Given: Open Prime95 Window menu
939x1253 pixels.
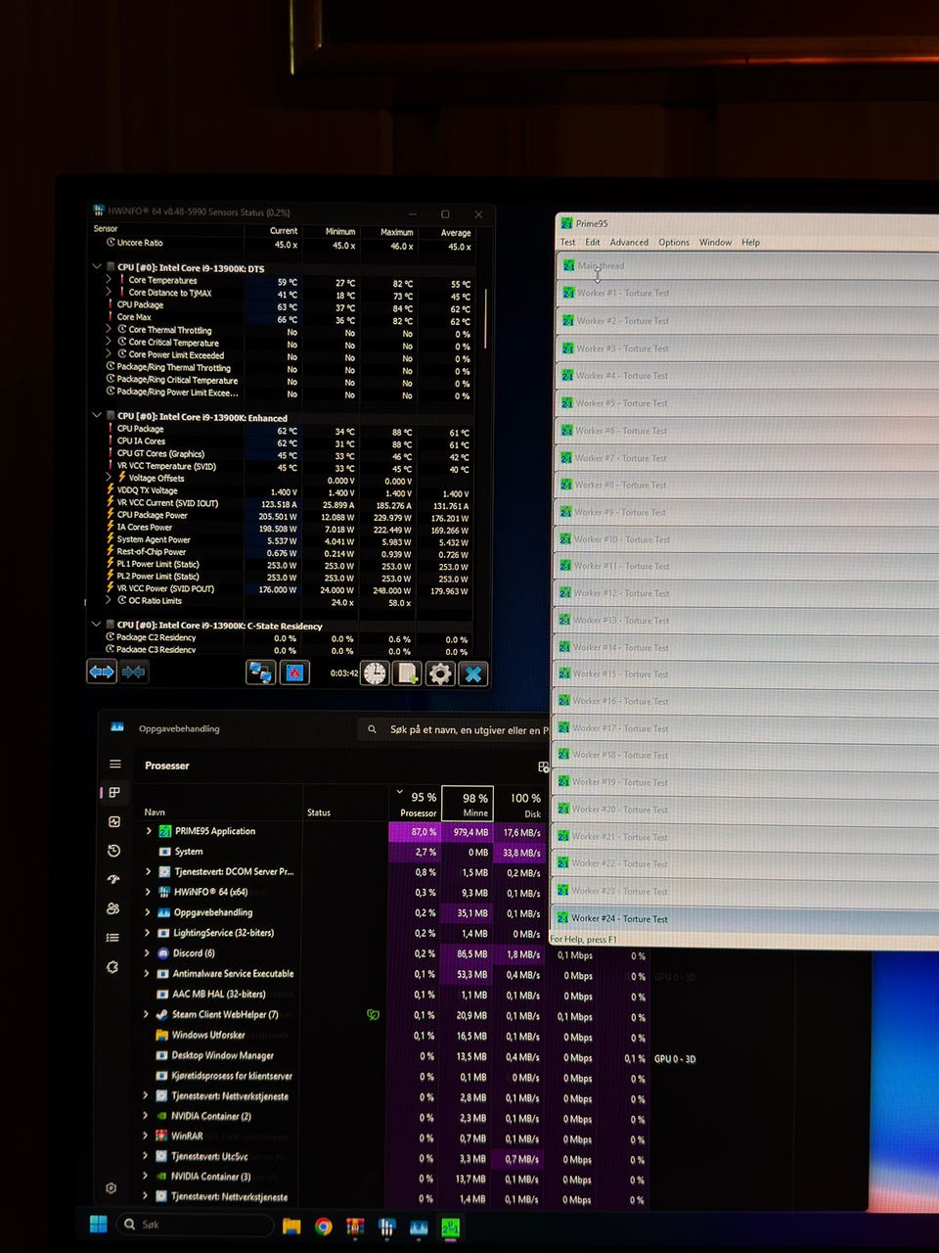Looking at the screenshot, I should [715, 242].
